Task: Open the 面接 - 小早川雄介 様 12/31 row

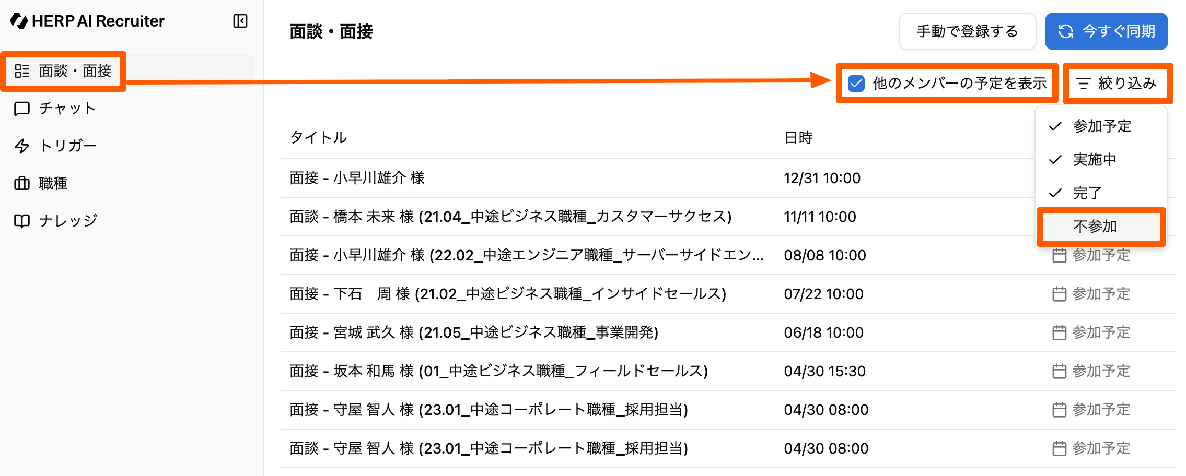Action: click(x=357, y=178)
